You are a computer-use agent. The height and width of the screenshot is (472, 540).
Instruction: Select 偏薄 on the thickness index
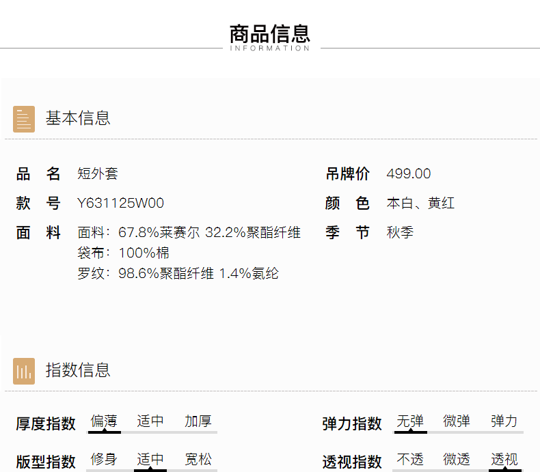pos(104,421)
